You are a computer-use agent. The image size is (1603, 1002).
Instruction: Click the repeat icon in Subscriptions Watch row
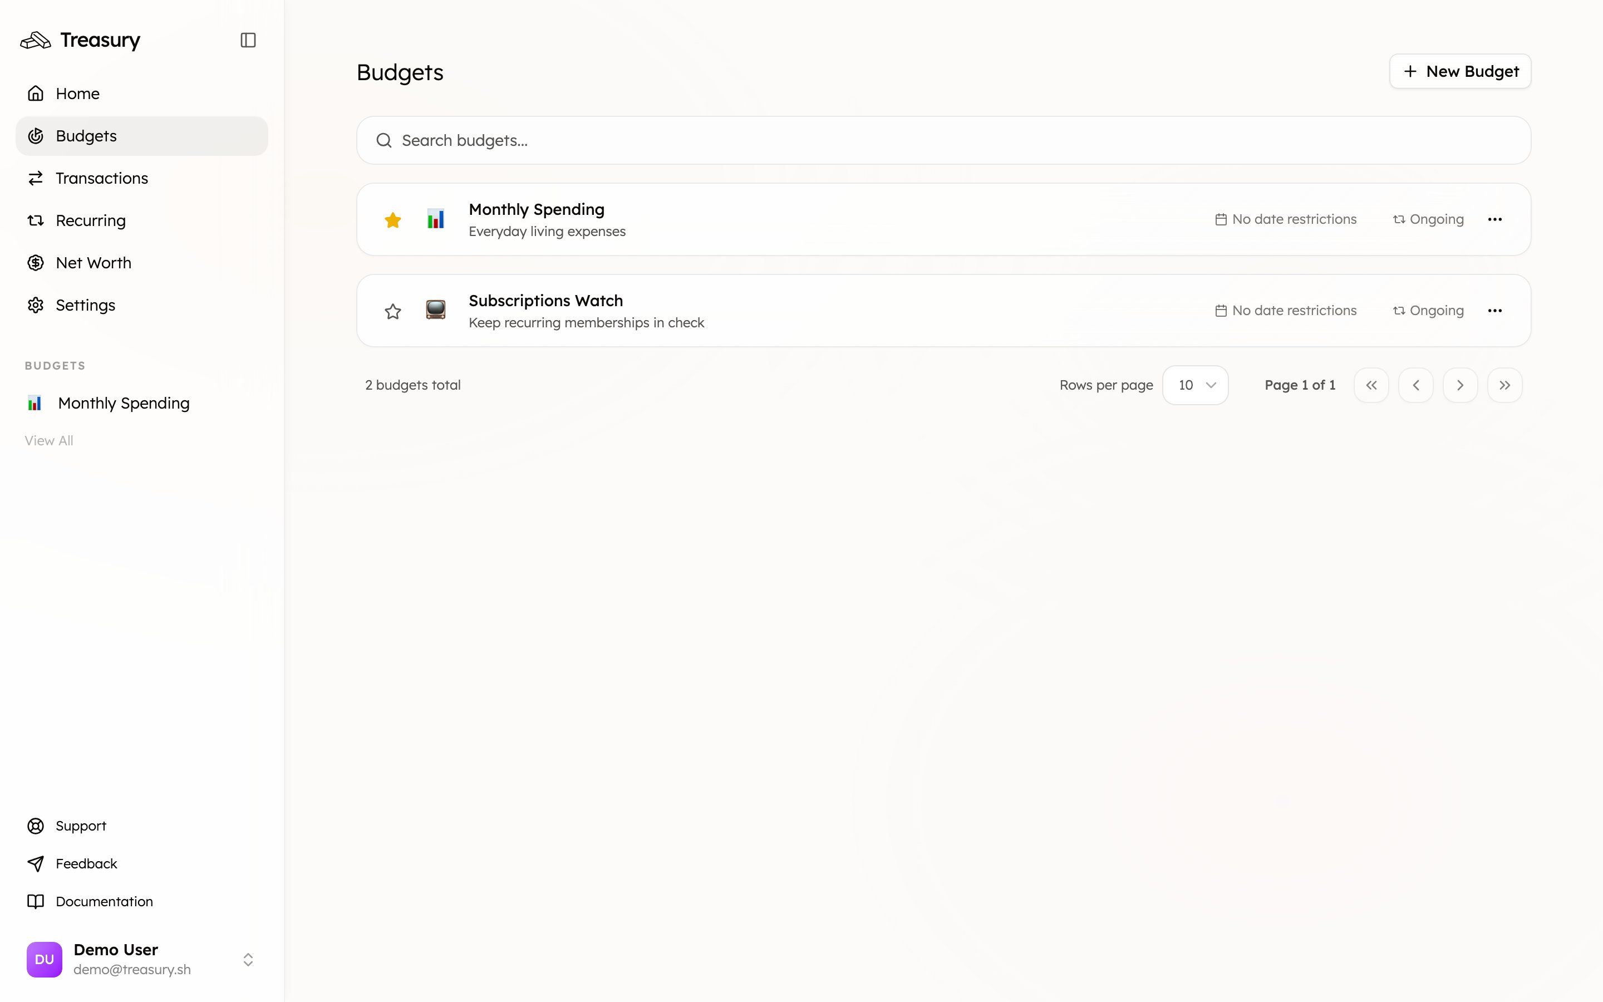[x=1399, y=311]
